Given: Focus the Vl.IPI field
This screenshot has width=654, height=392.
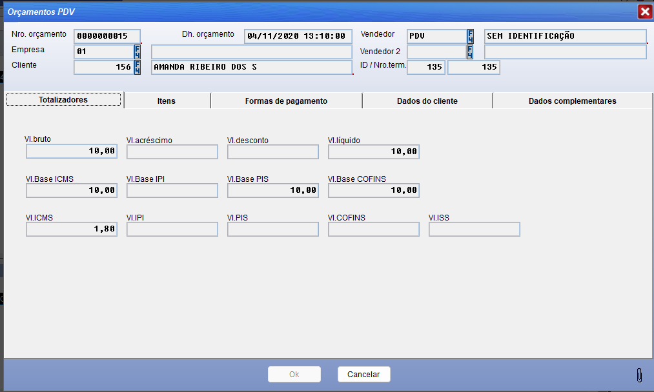Looking at the screenshot, I should (x=172, y=229).
